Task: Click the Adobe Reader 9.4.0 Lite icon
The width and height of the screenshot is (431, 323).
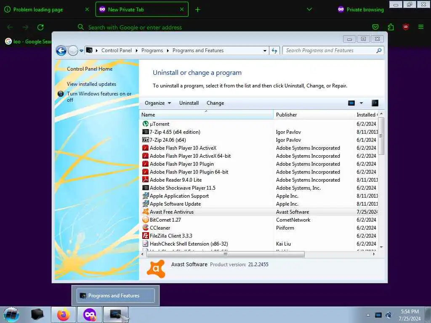Action: [x=145, y=180]
